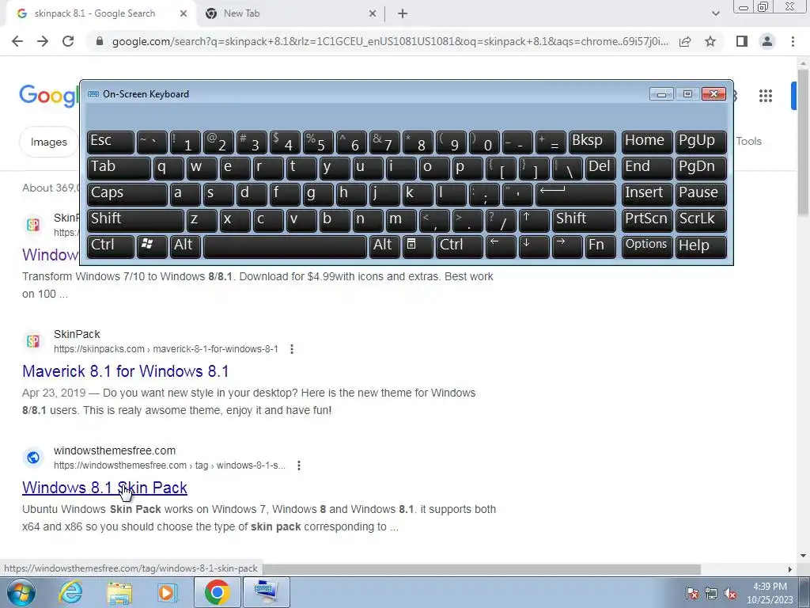Open Chrome's side panel
This screenshot has height=608, width=810.
tap(742, 41)
